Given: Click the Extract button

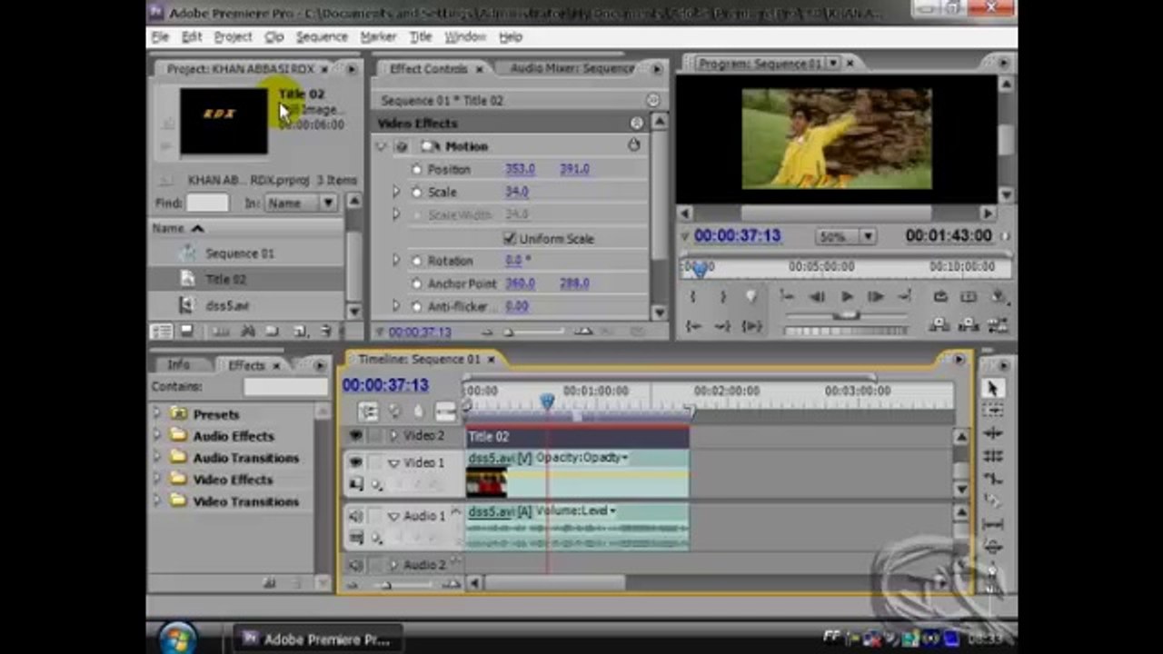Looking at the screenshot, I should (969, 325).
